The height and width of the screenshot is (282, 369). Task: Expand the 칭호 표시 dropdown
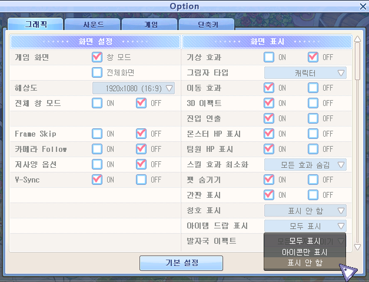tap(305, 211)
